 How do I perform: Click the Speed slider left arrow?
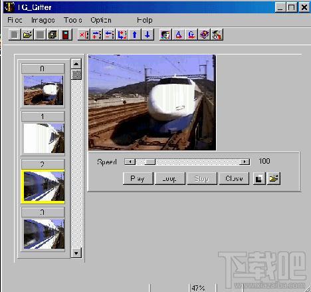coord(130,162)
